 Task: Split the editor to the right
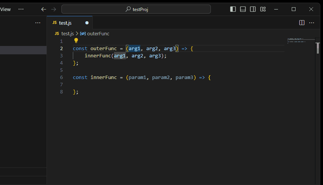(302, 23)
